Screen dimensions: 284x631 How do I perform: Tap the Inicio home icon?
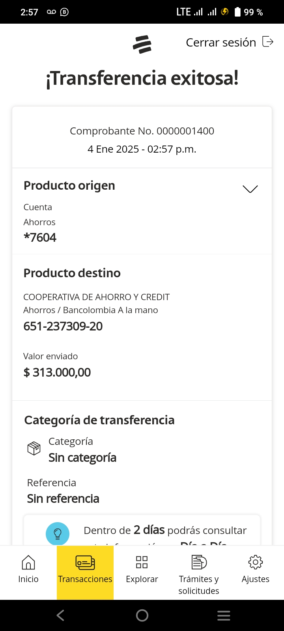pos(28,562)
